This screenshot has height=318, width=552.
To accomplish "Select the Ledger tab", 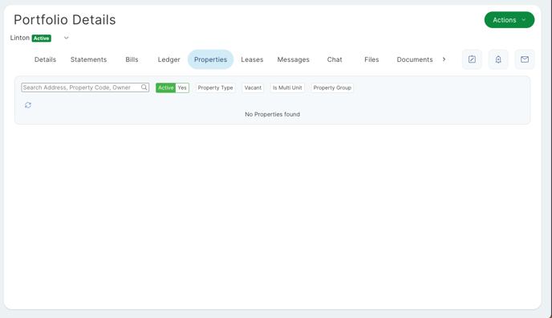I will 169,59.
